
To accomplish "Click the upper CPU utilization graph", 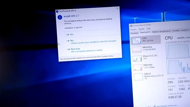I will [x=178, y=51].
